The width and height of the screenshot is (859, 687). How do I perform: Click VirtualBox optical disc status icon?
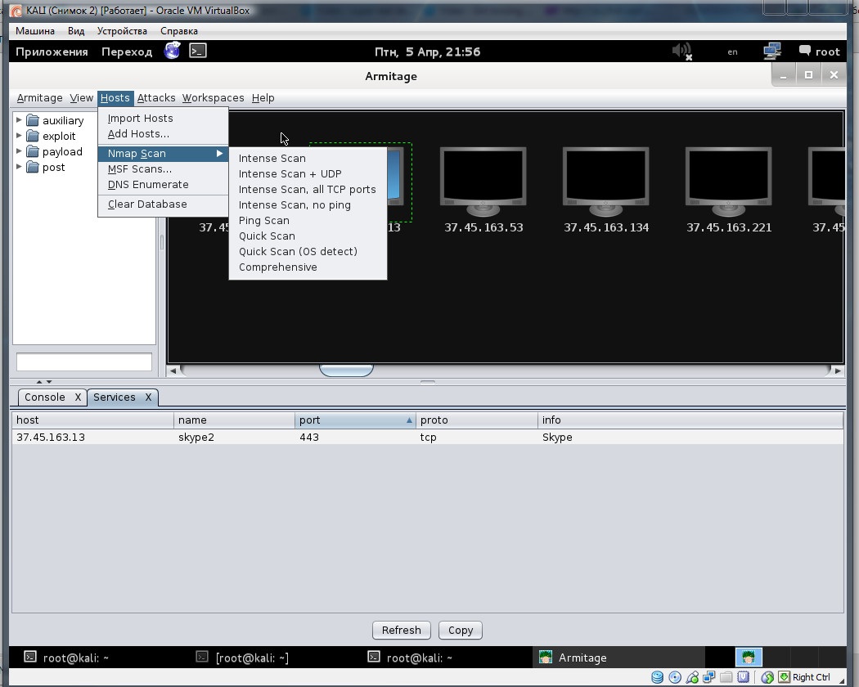point(675,678)
